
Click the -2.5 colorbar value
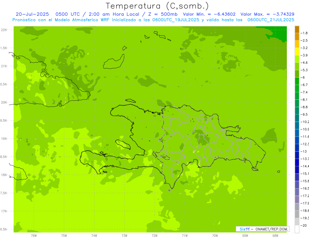(x=305, y=40)
